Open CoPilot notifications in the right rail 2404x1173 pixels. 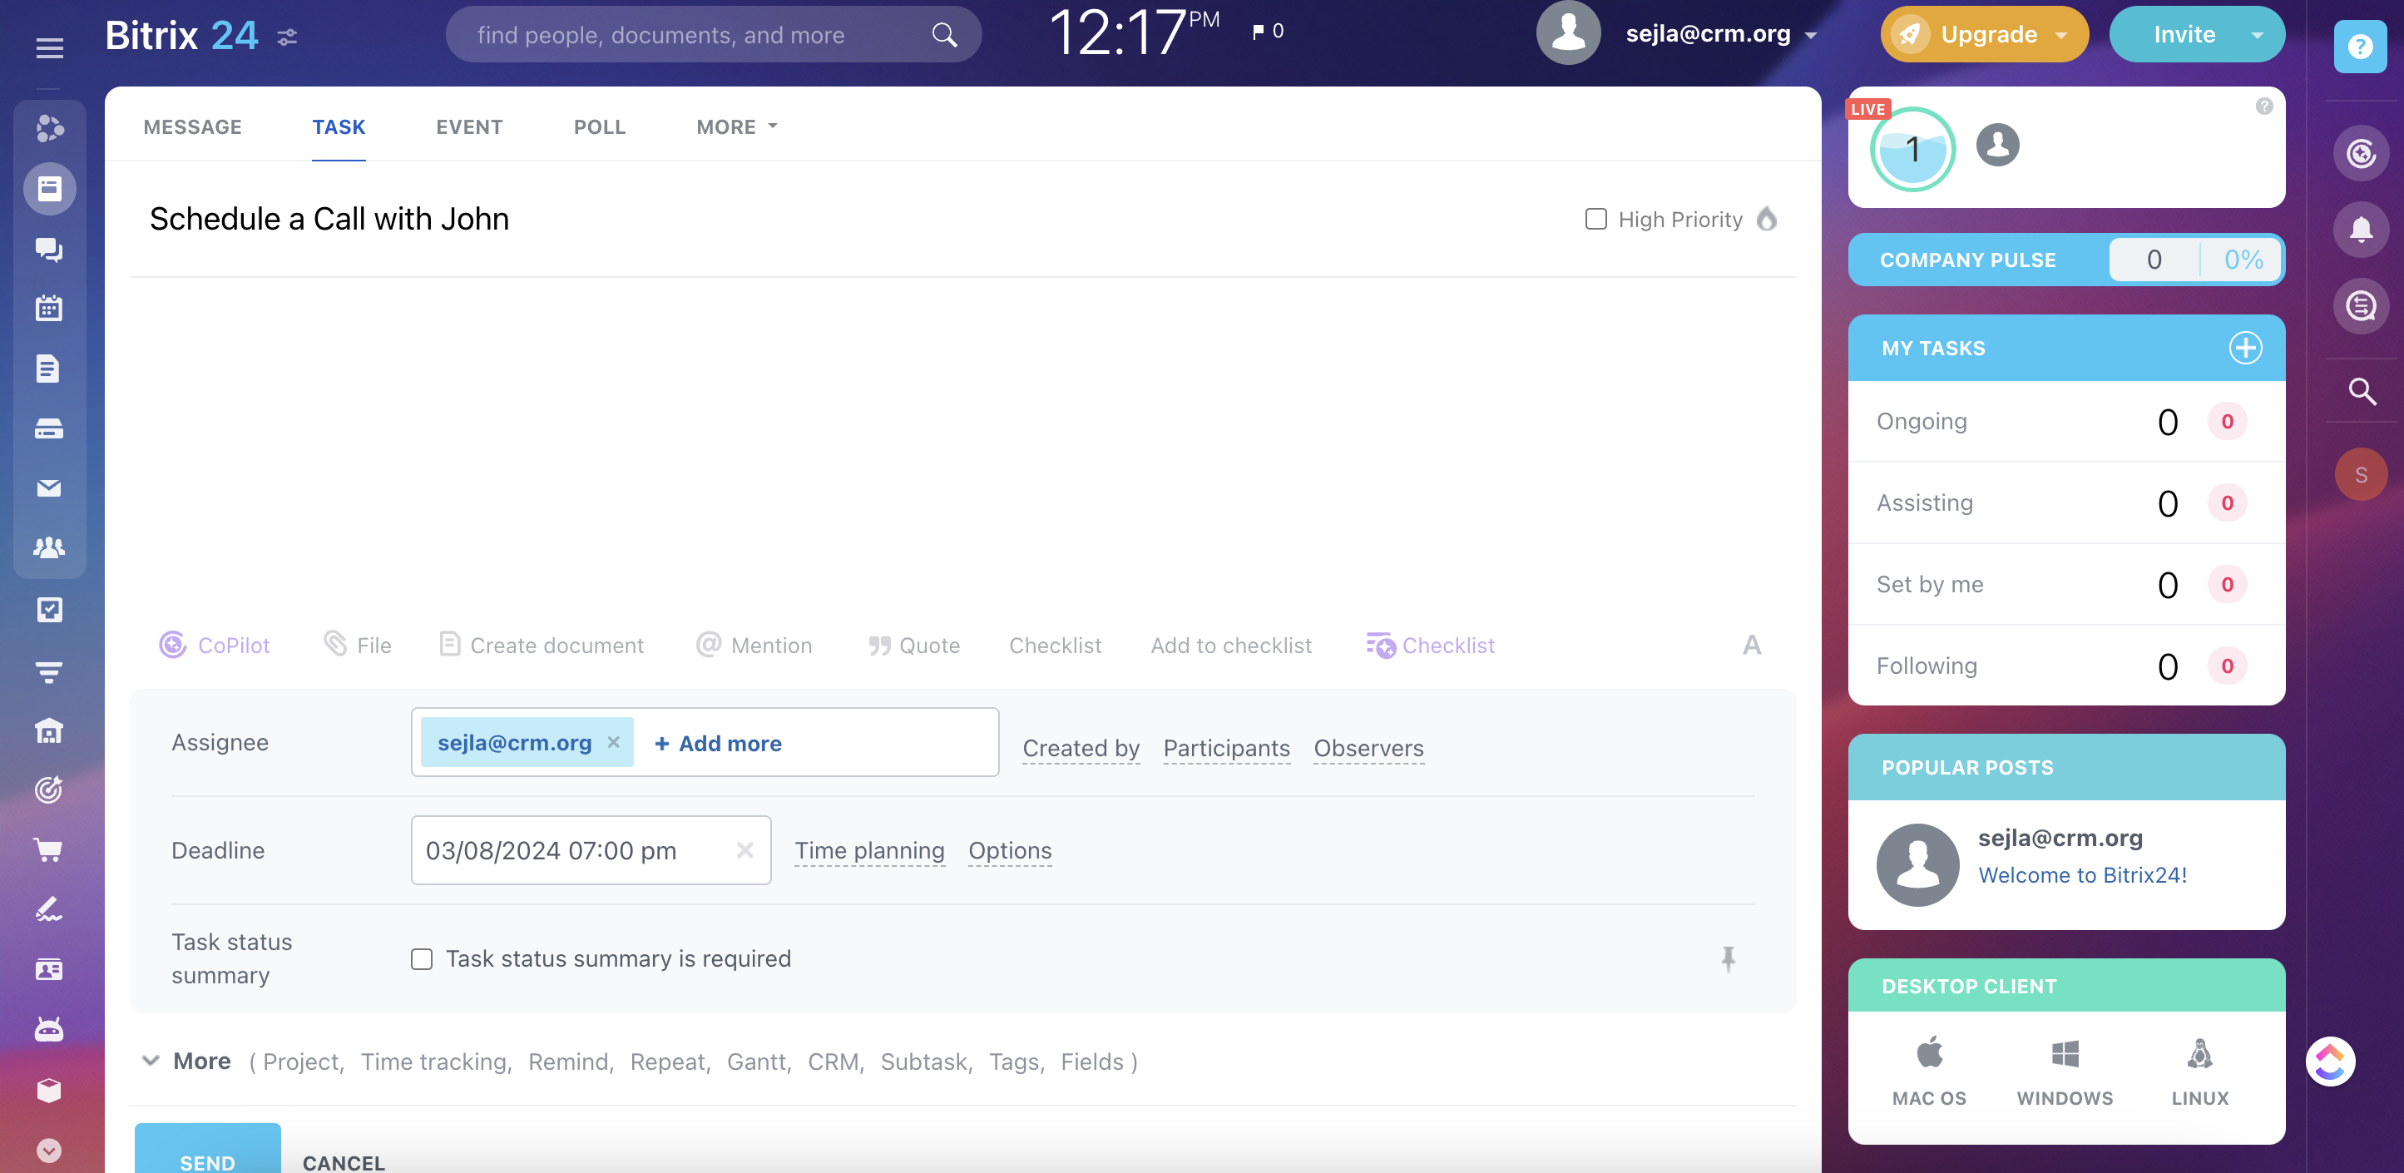pos(2361,153)
